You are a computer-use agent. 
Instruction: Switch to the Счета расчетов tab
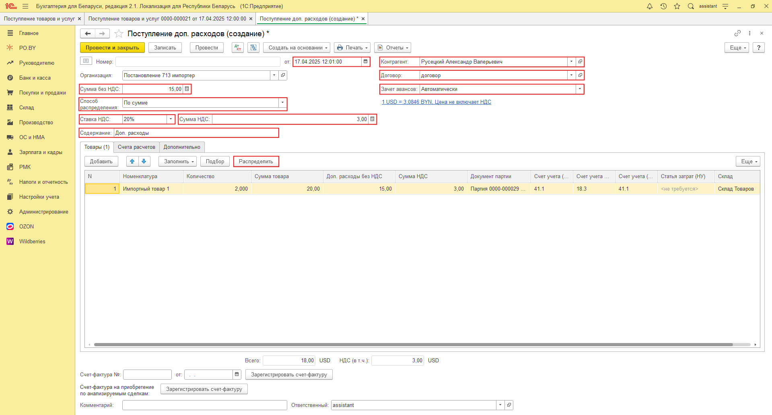[x=136, y=147]
